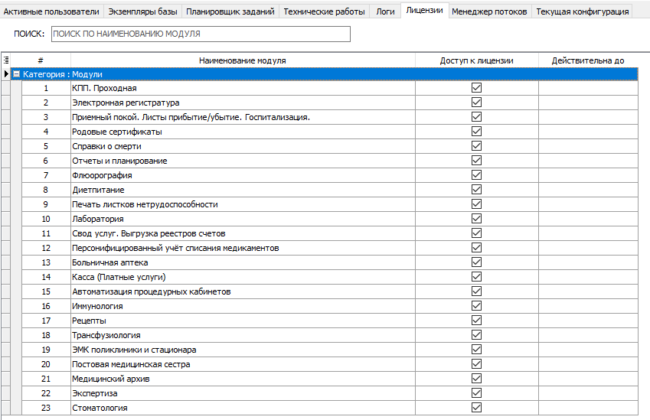Click Действительна до cell for Диетпитание
This screenshot has height=420, width=650.
(588, 189)
